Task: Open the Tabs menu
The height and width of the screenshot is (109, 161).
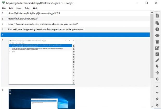Action: (x=27, y=9)
